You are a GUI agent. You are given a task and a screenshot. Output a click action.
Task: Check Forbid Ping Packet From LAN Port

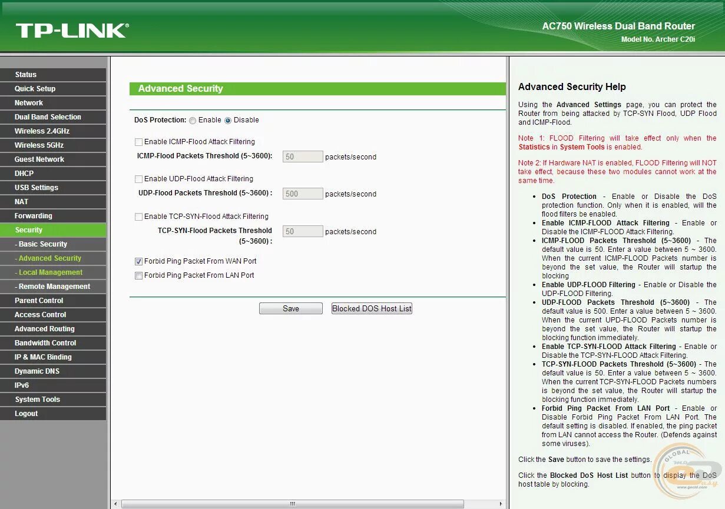click(x=139, y=275)
